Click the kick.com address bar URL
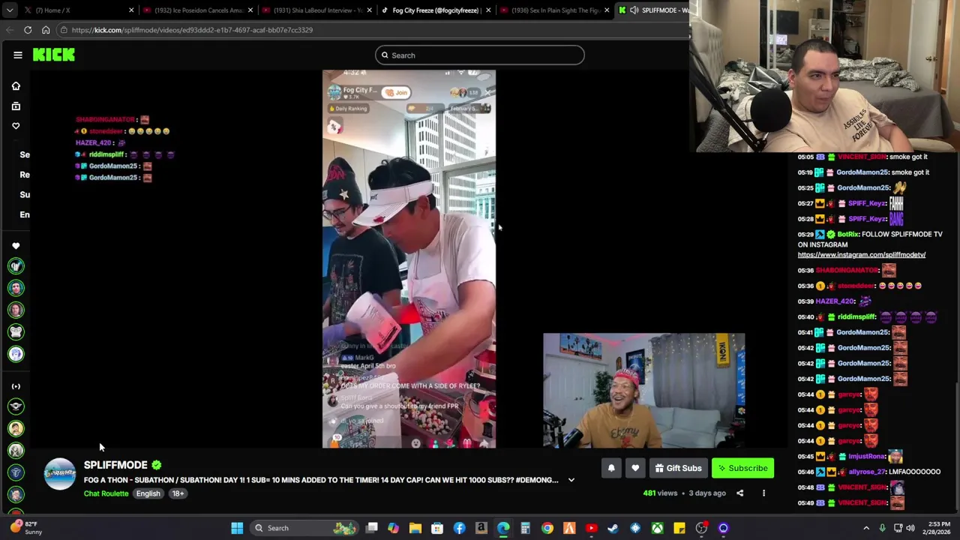960x540 pixels. (192, 30)
